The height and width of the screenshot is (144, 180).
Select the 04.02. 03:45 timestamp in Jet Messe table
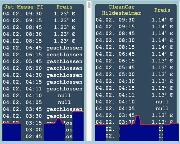(x=22, y=109)
